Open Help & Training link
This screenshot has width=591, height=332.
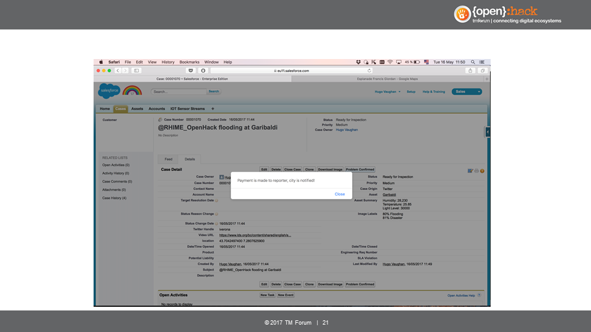point(433,92)
